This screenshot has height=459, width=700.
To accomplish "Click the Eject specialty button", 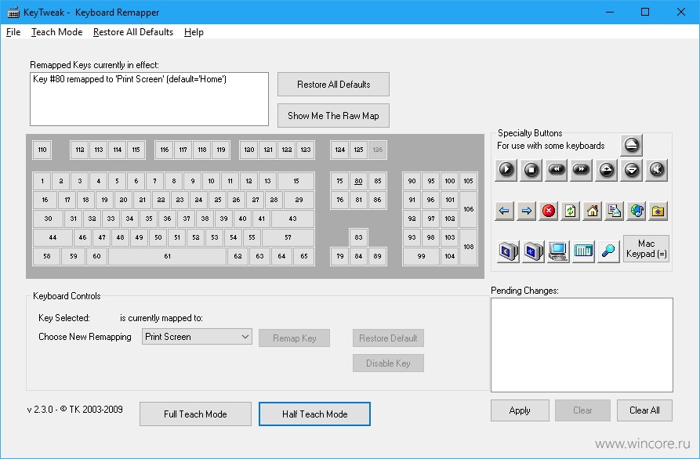I will 631,145.
